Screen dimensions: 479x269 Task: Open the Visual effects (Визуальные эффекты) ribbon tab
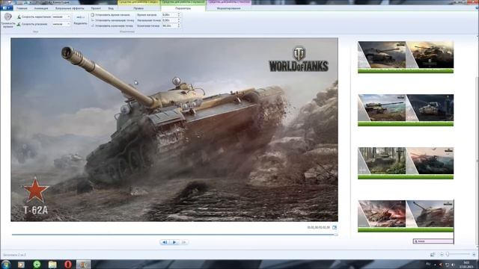pyautogui.click(x=70, y=8)
